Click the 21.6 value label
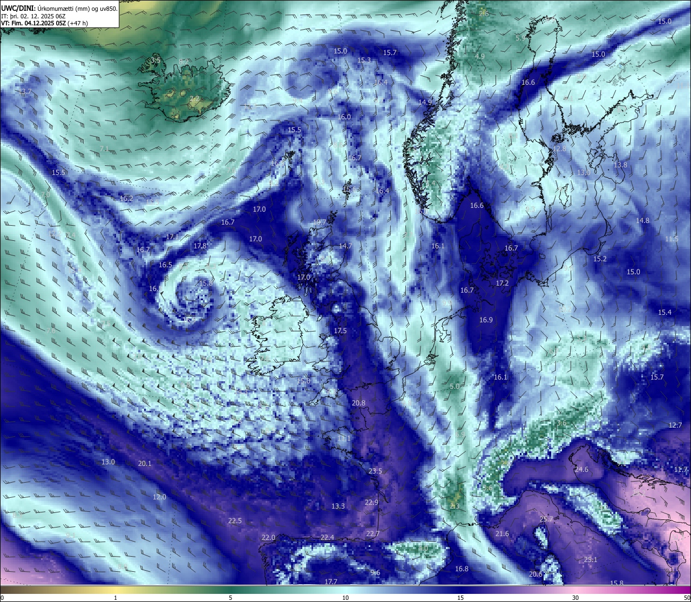The image size is (691, 602). [x=502, y=534]
